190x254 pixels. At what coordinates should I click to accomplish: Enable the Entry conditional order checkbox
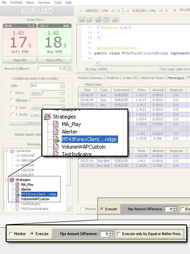[x=12, y=93]
